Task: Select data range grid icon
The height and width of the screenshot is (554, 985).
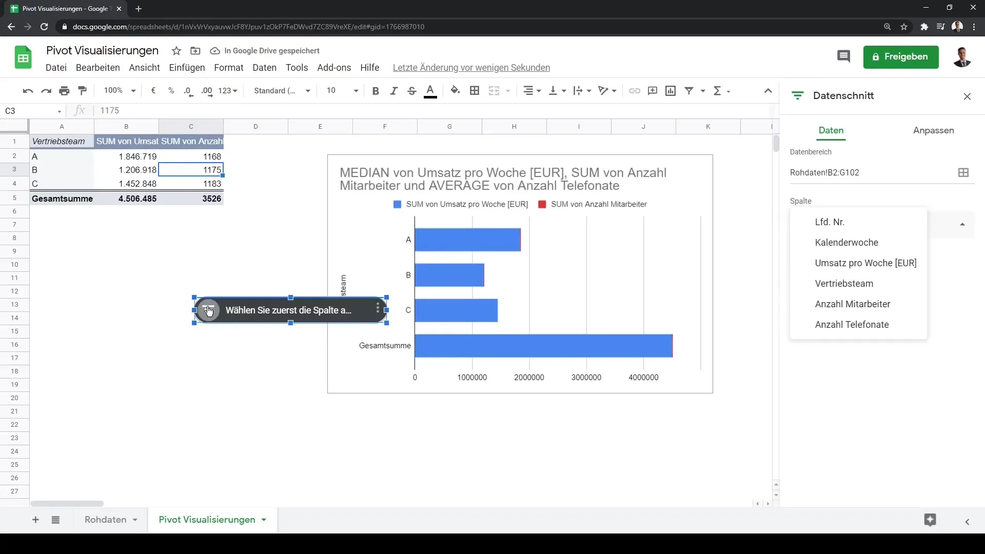Action: (963, 173)
